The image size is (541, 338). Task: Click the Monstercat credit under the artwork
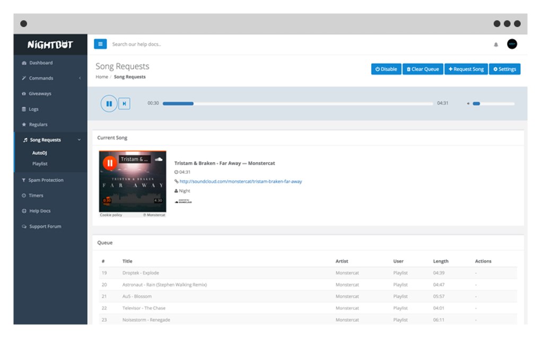[154, 215]
